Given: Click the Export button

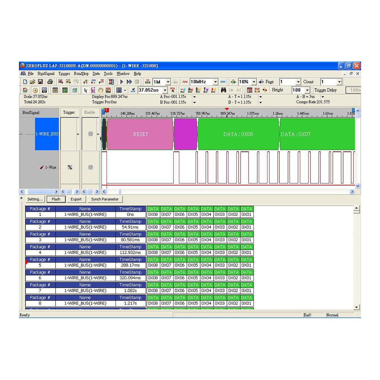Looking at the screenshot, I should tap(76, 199).
